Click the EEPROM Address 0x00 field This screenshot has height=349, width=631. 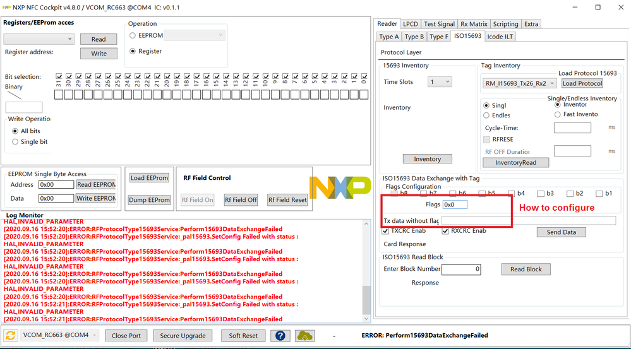(56, 184)
